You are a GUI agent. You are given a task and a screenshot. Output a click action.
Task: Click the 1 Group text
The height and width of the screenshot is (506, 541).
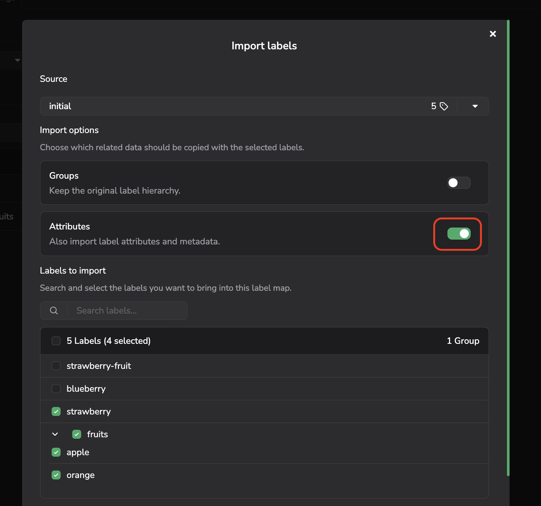(463, 341)
